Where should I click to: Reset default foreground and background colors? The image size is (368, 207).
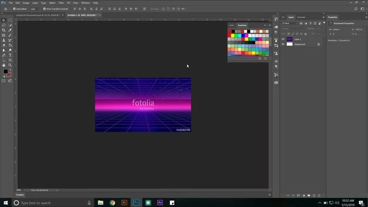pos(4,76)
